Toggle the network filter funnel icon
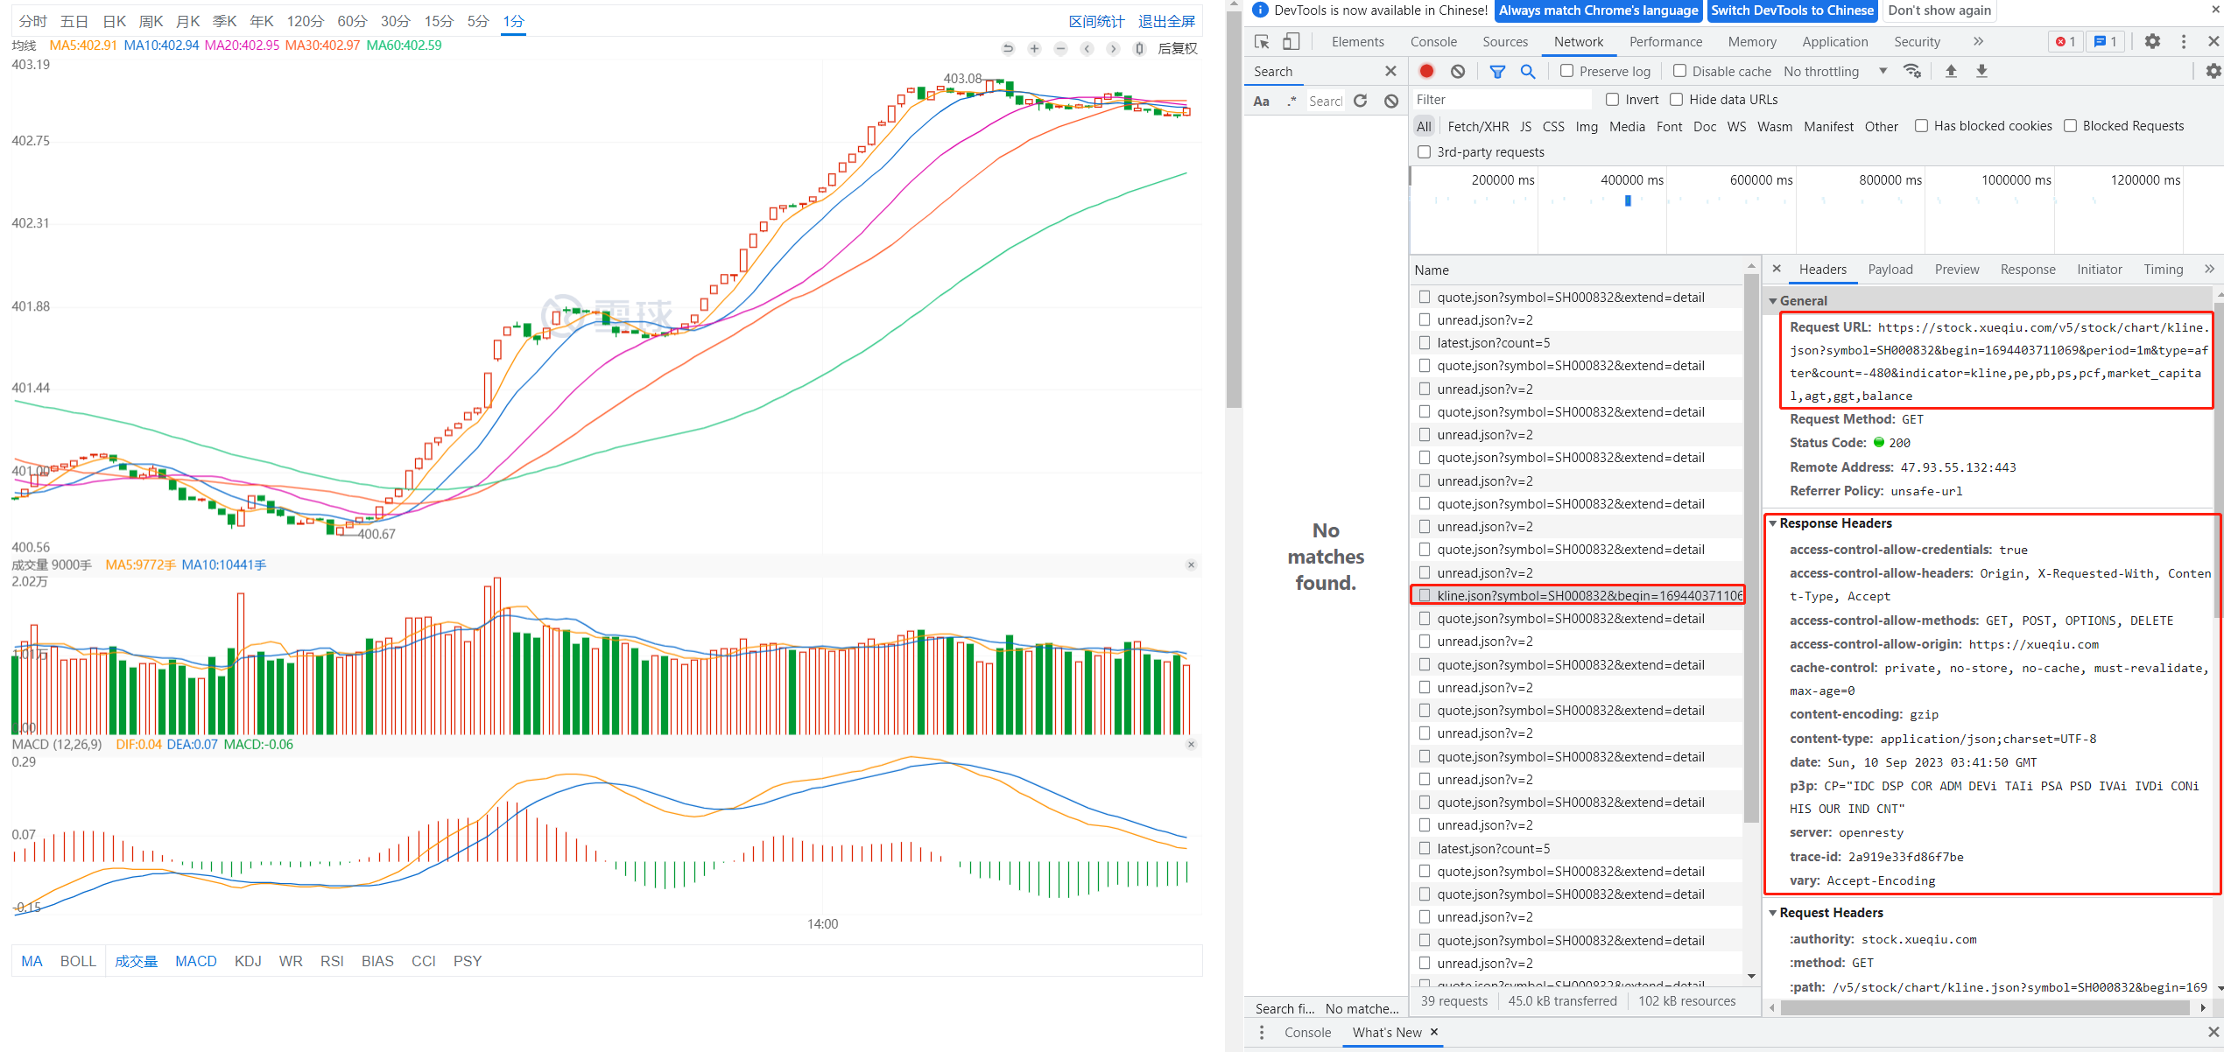The width and height of the screenshot is (2224, 1052). (1497, 72)
